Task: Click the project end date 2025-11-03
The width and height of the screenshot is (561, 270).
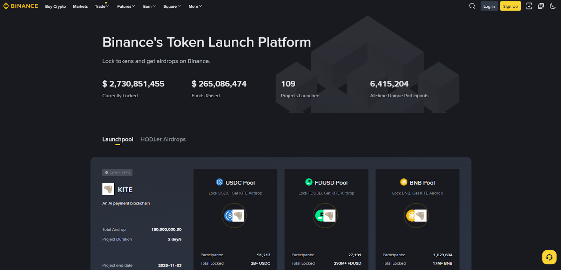Action: point(170,265)
